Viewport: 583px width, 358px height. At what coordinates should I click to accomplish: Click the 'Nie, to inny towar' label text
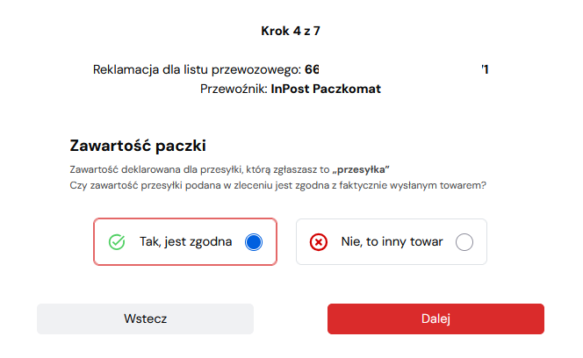(x=392, y=242)
